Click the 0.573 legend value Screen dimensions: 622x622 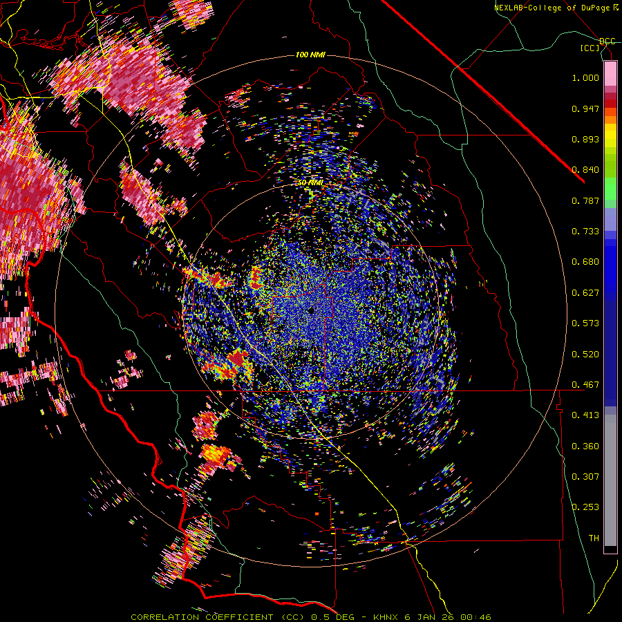click(x=585, y=323)
